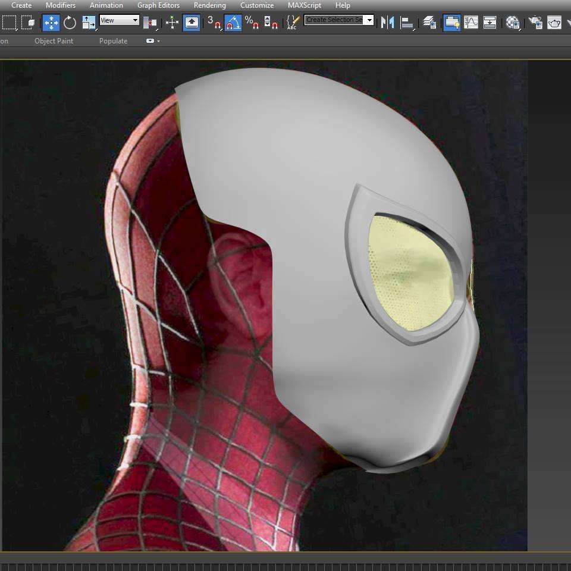Open the Material Editor
The height and width of the screenshot is (571, 571).
[513, 23]
